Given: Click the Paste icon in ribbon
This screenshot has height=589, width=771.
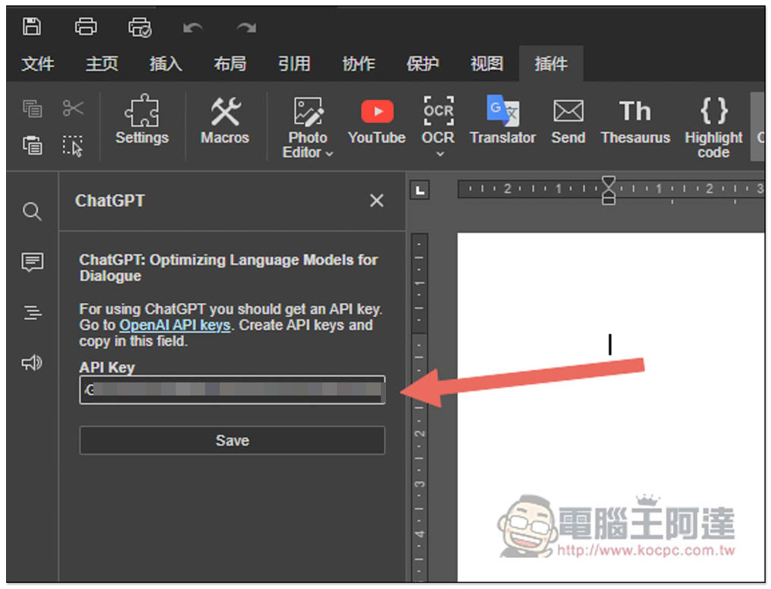Looking at the screenshot, I should [32, 146].
